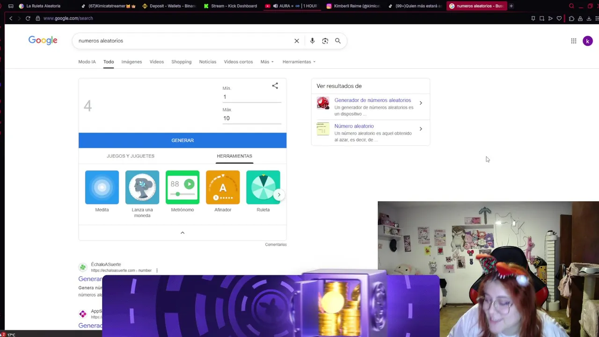599x337 pixels.
Task: Open the Medita tool
Action: (x=102, y=191)
